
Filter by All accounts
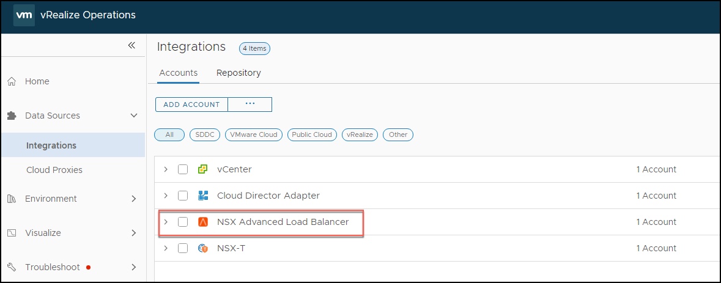pyautogui.click(x=169, y=134)
